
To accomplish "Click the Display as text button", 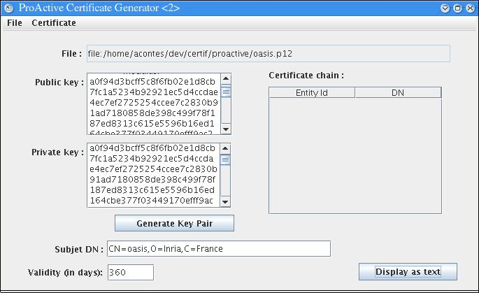I will coord(408,271).
